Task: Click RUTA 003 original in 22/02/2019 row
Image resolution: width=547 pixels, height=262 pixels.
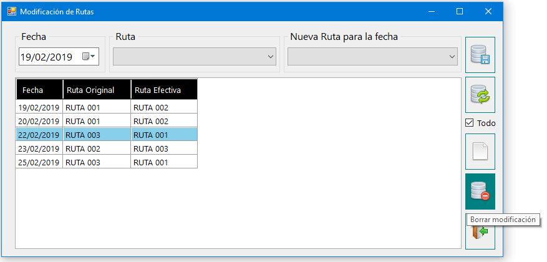Action: (x=97, y=135)
